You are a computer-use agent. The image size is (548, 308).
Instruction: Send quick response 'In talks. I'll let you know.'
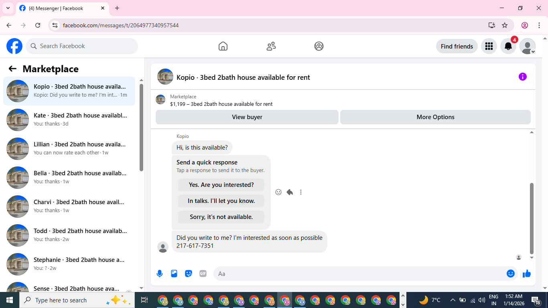pyautogui.click(x=221, y=201)
